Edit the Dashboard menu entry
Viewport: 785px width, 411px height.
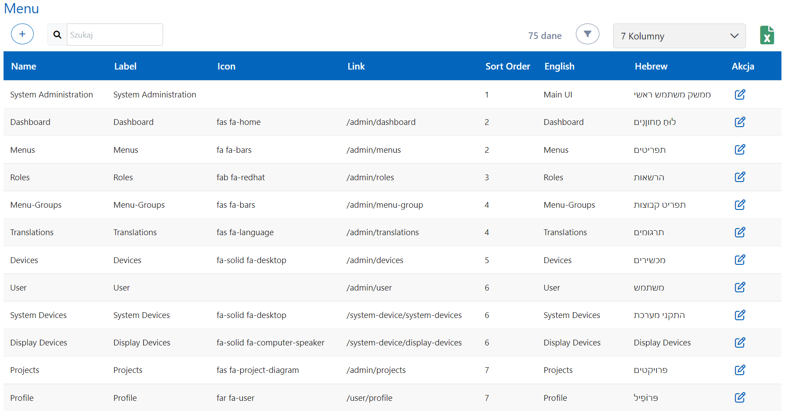(740, 122)
